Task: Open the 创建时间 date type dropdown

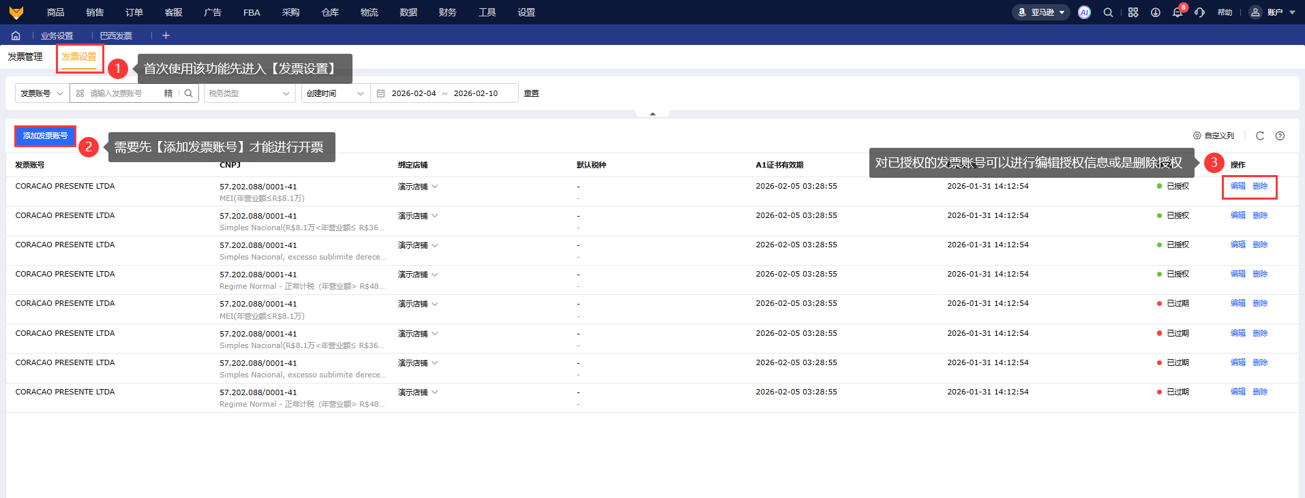Action: pyautogui.click(x=335, y=93)
